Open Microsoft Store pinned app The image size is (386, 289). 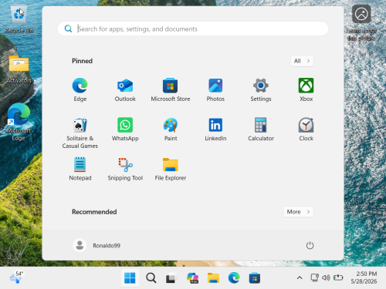[x=171, y=89]
